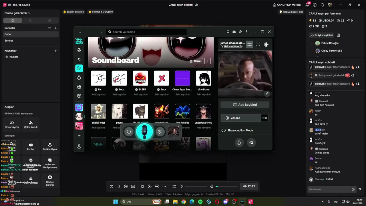Share CANLI Yayın bilgileri with arrow icon
This screenshot has height=206, width=366.
196,5
